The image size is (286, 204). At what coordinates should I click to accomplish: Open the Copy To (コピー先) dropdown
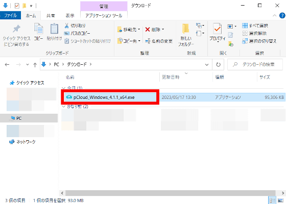(x=129, y=41)
